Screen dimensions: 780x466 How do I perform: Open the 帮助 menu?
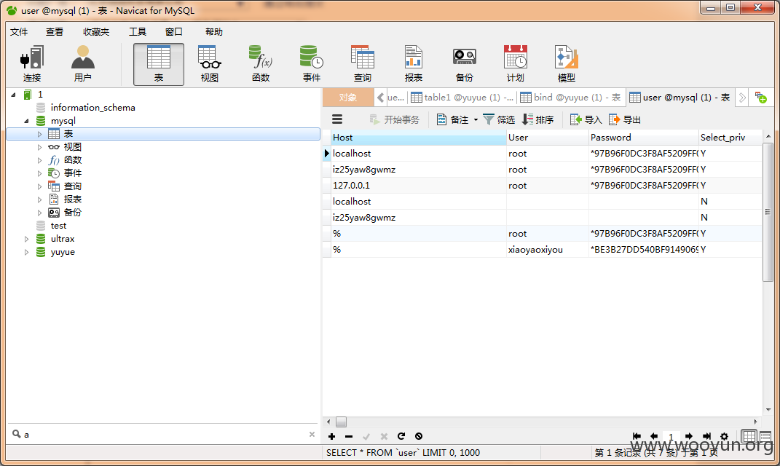coord(214,32)
